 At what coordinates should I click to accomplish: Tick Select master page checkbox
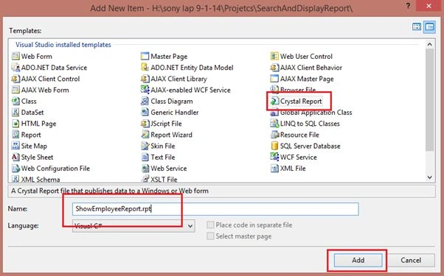coord(210,236)
